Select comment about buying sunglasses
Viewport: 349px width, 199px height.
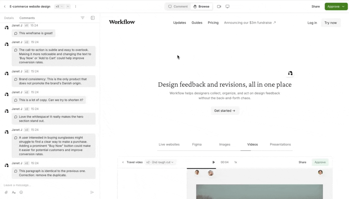click(54, 146)
